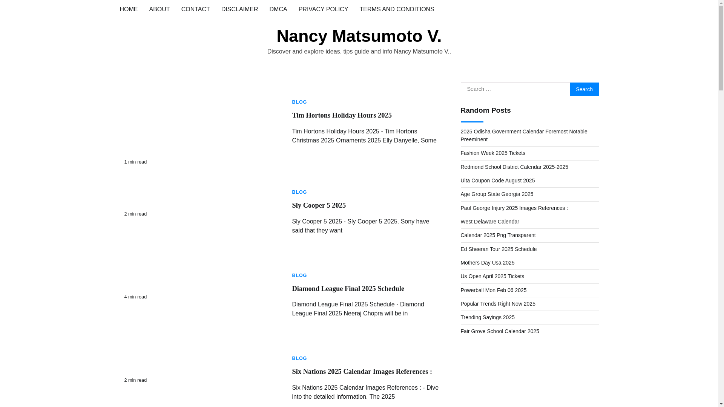Open TERMS AND CONDITIONS page

[397, 9]
